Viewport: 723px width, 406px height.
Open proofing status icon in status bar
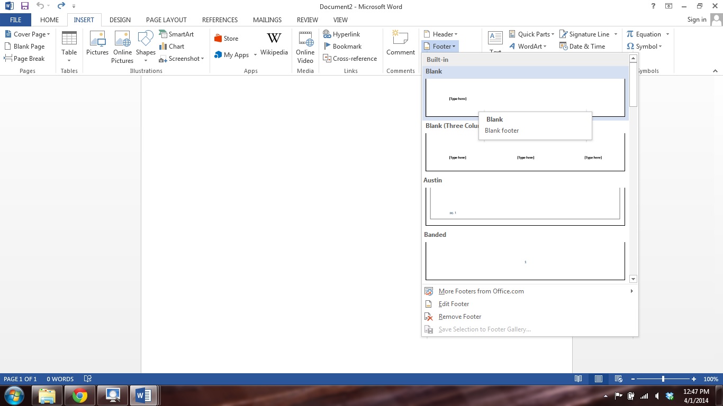tap(88, 379)
